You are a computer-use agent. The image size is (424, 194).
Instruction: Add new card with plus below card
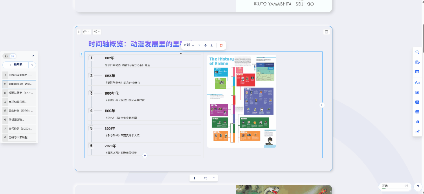pos(195,178)
